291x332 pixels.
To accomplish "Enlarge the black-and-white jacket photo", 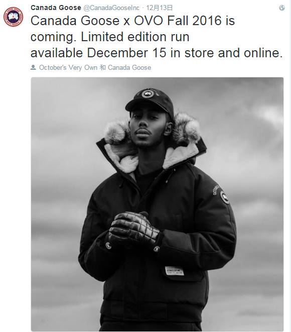I will (157, 204).
